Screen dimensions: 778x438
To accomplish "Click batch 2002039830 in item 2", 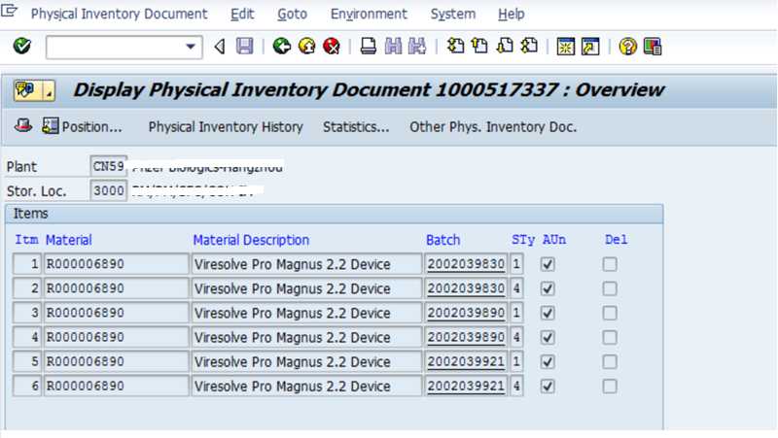I will [466, 288].
